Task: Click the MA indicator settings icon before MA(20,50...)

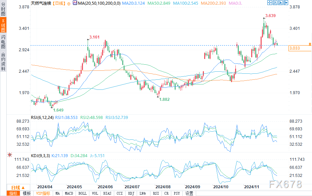Action: pos(75,3)
